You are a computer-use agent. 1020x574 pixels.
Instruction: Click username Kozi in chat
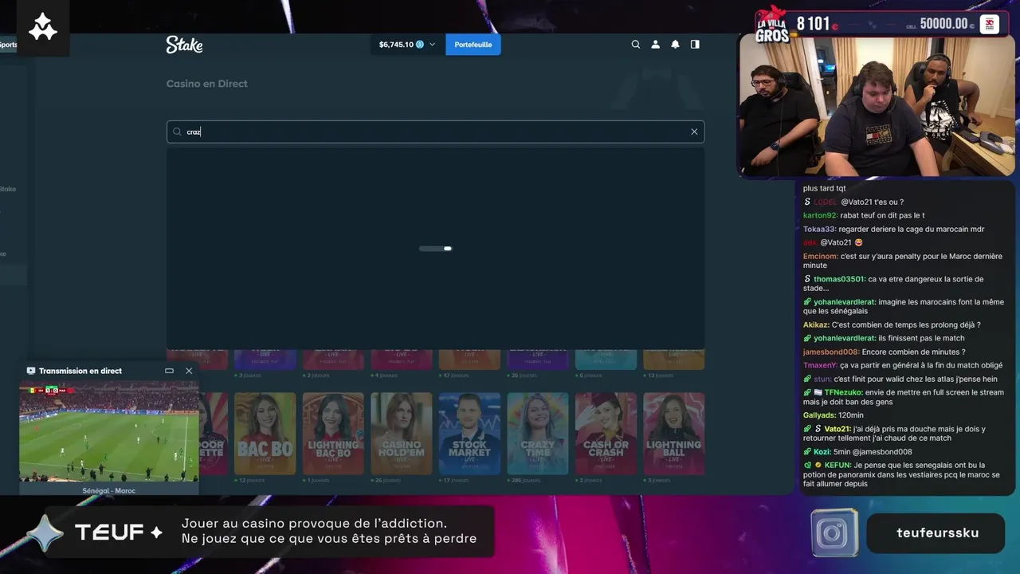(x=822, y=451)
